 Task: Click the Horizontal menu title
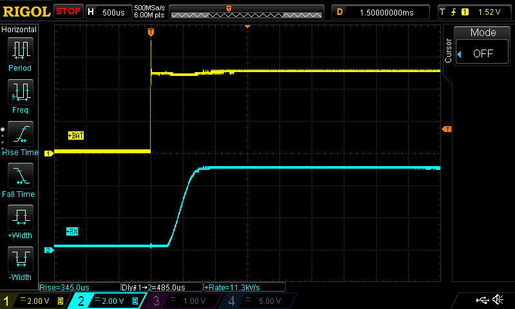[x=19, y=29]
